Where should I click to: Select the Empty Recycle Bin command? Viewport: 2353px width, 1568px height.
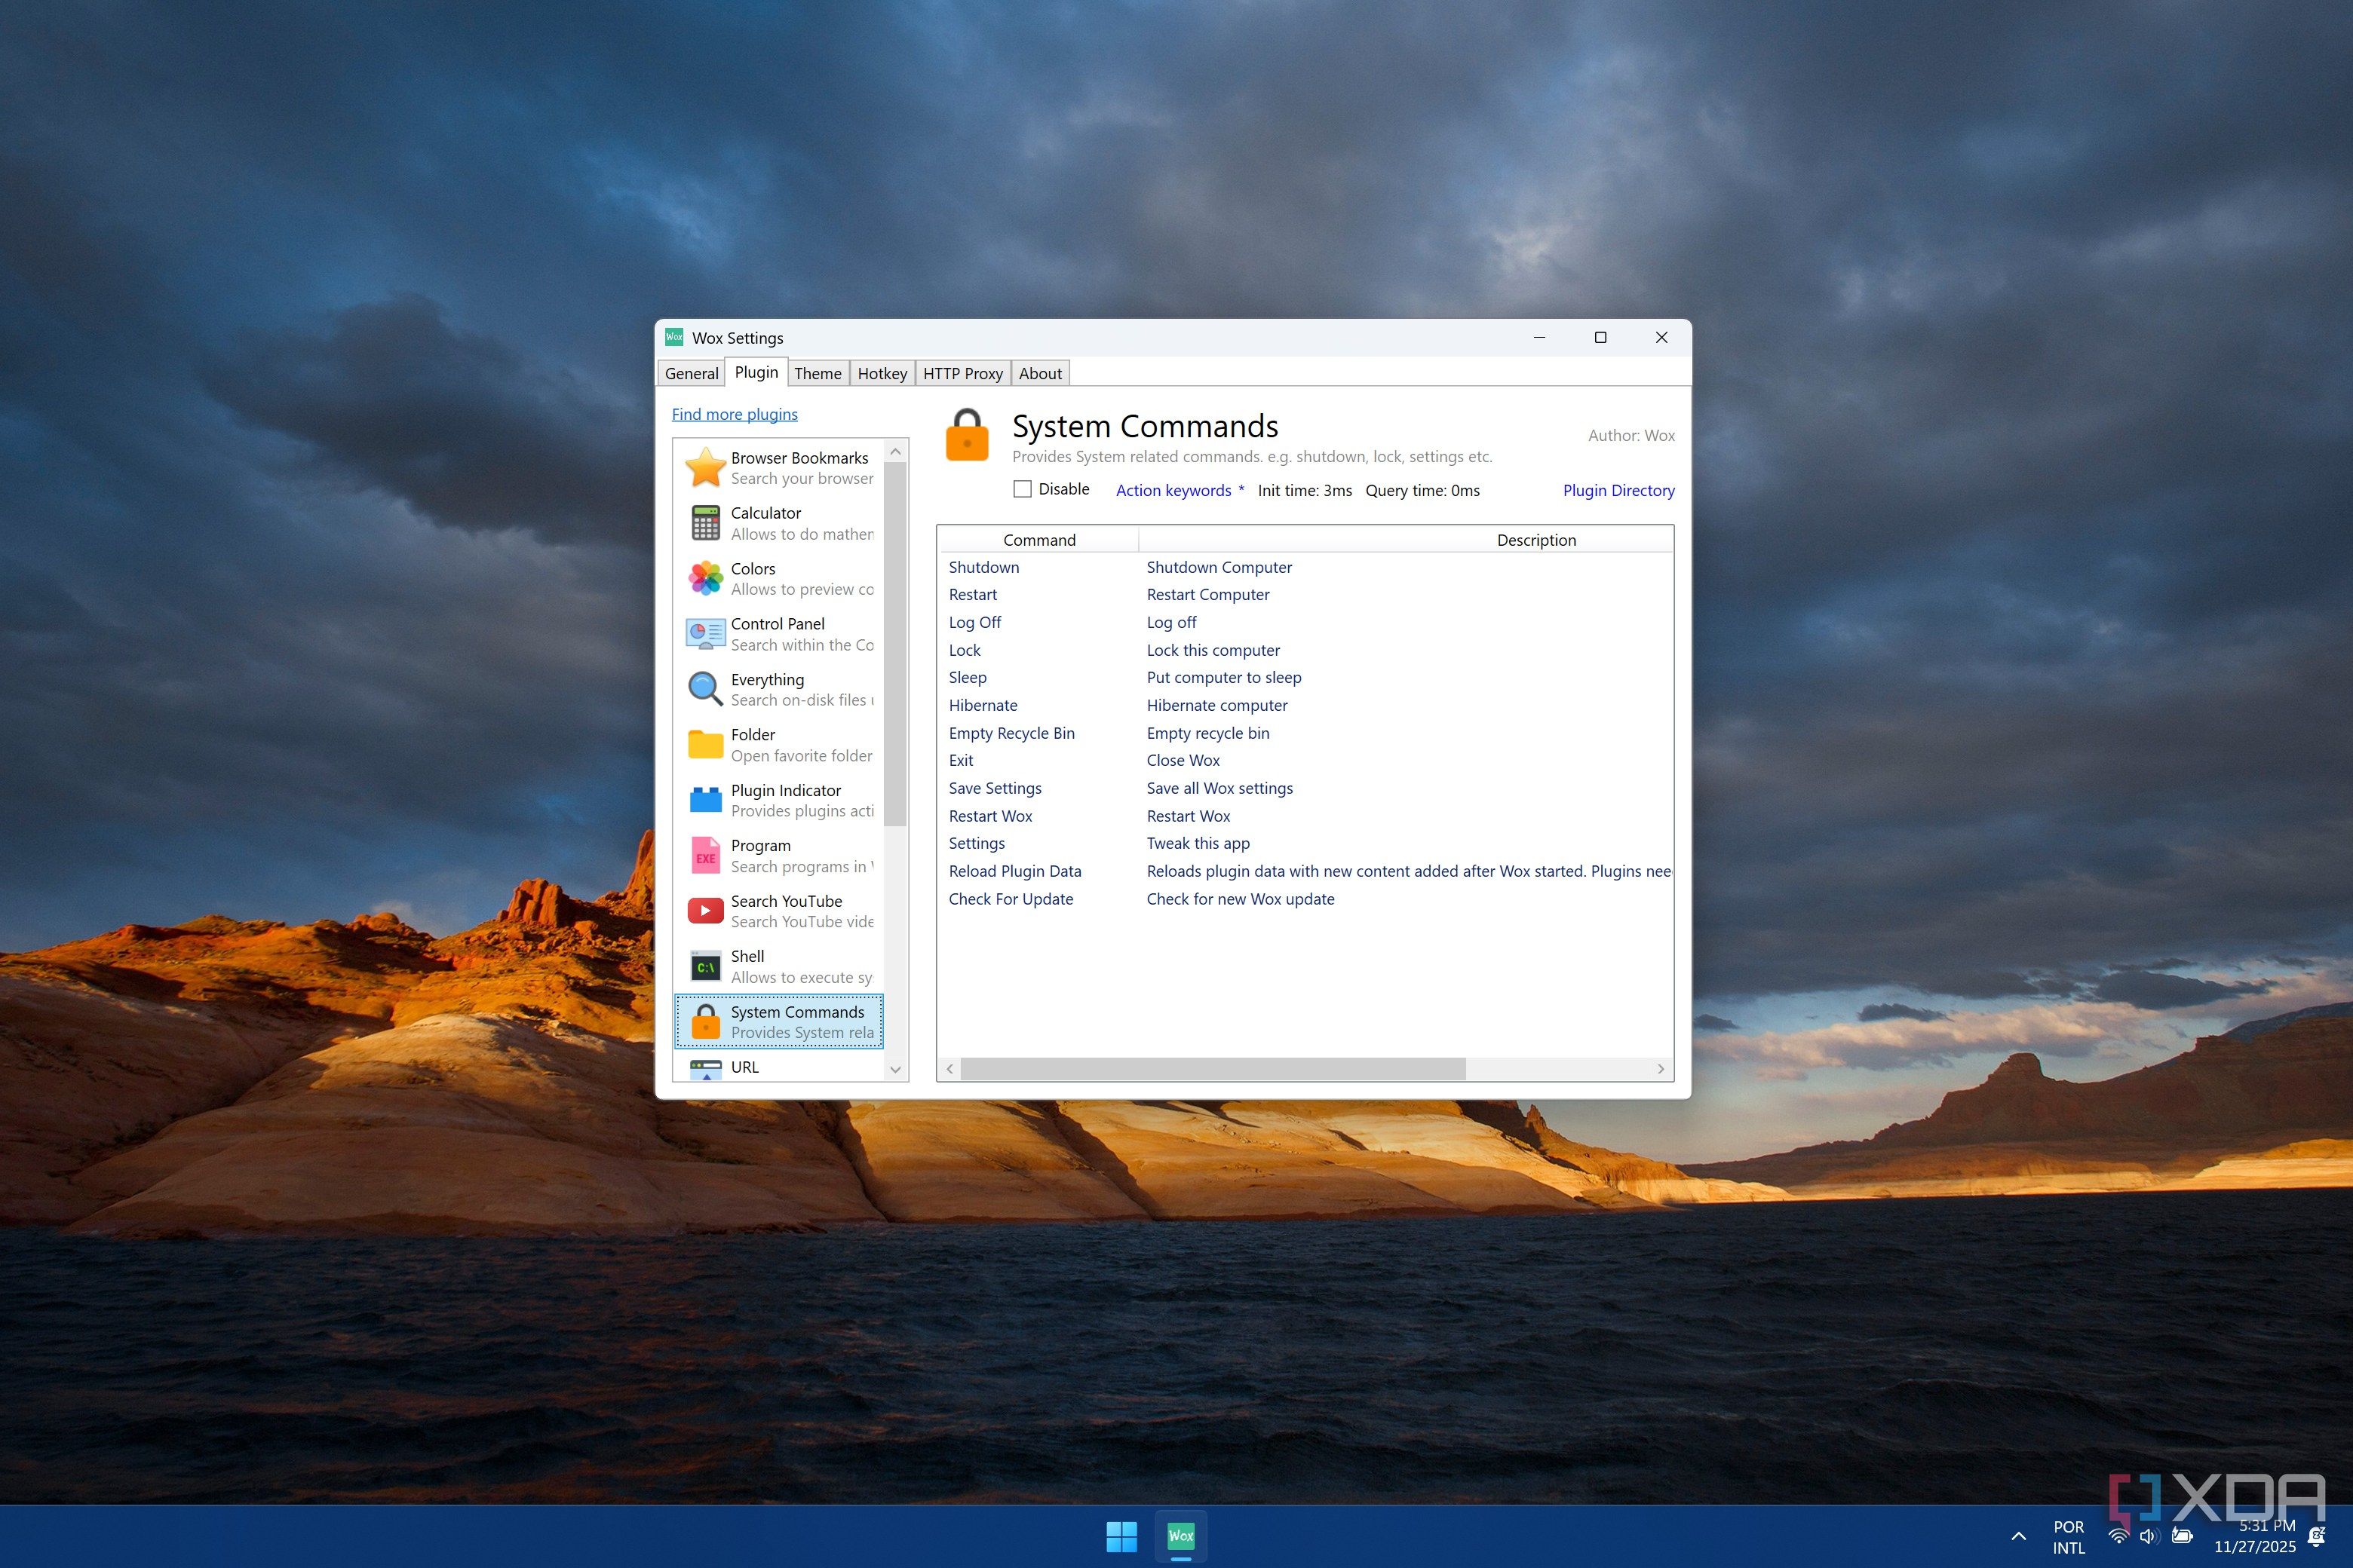pyautogui.click(x=1305, y=733)
